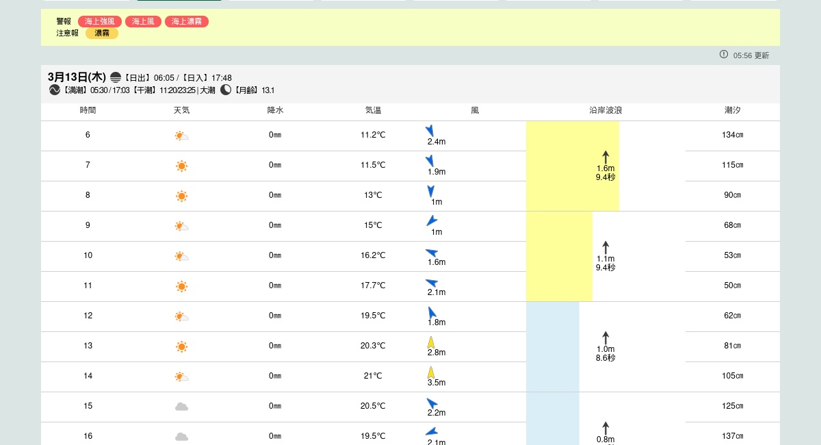Screen dimensions: 821x445
Task: Click the tide wave icon beside 満潮
Action: point(55,90)
